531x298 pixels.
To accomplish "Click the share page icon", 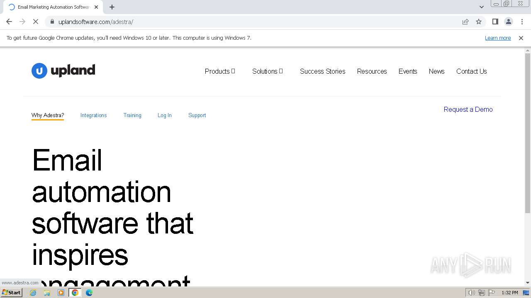I will coord(465,22).
